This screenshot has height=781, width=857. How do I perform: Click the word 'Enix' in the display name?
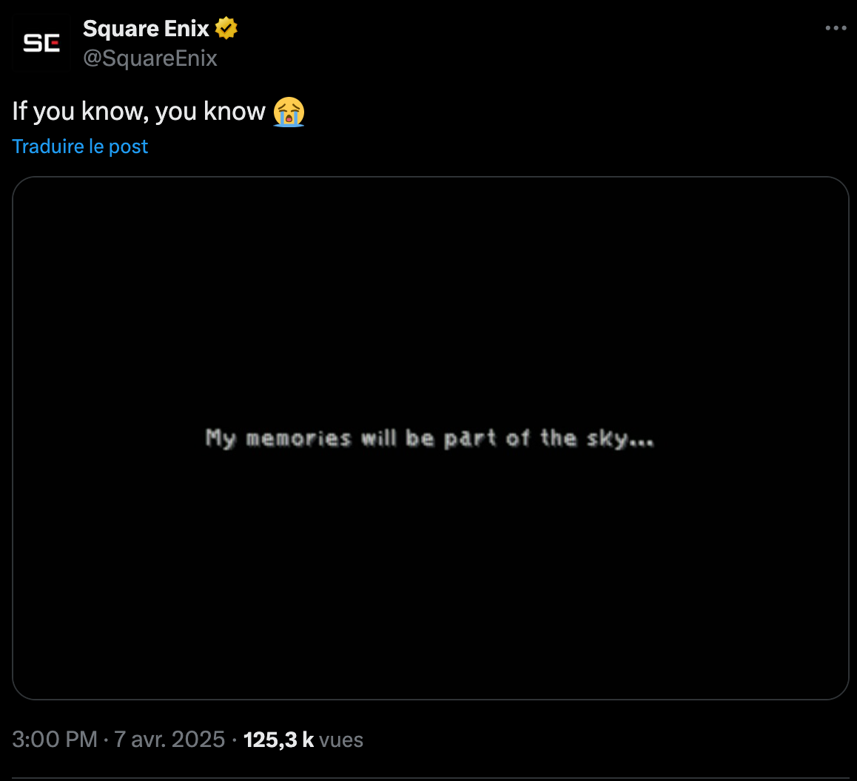coord(186,28)
